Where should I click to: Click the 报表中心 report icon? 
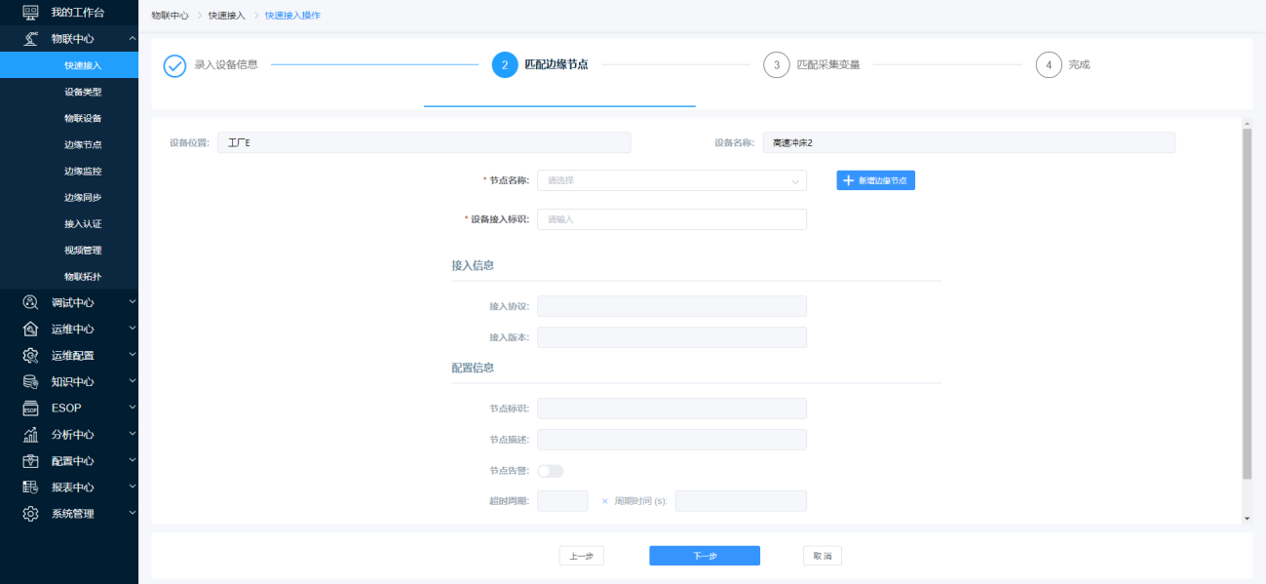pos(30,487)
